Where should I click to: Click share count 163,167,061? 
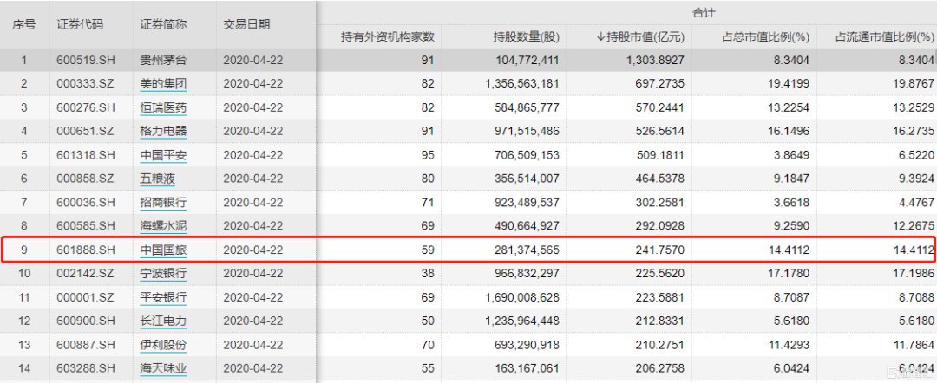pos(527,369)
